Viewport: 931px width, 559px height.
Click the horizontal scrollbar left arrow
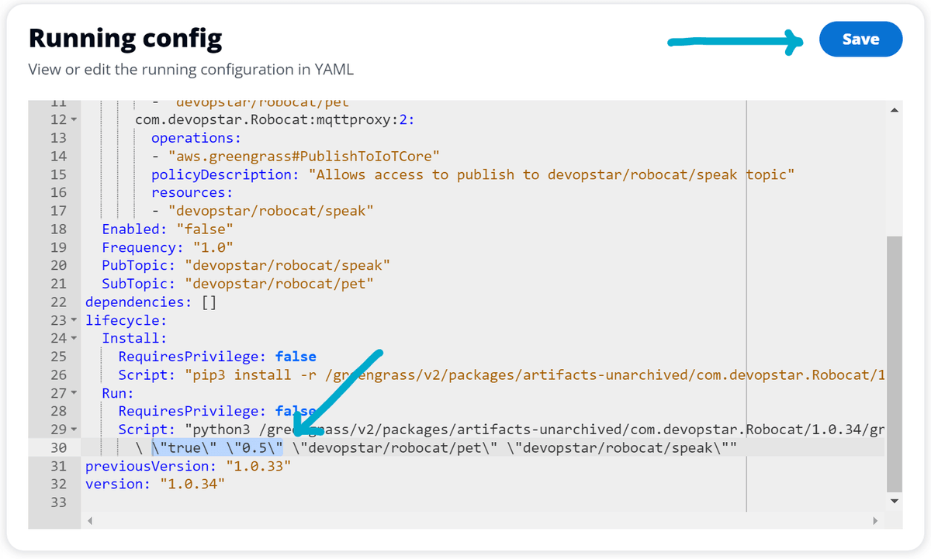92,520
